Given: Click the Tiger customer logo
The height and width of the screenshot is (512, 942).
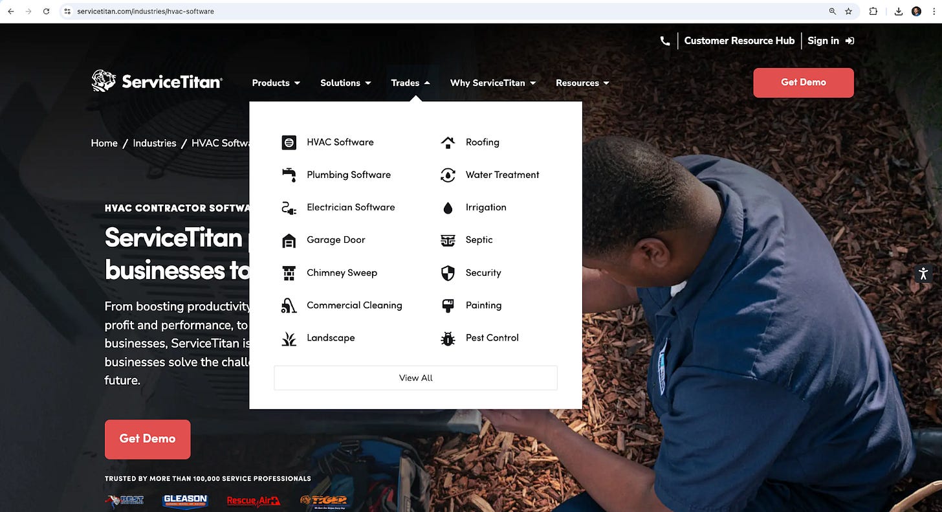Looking at the screenshot, I should 323,501.
